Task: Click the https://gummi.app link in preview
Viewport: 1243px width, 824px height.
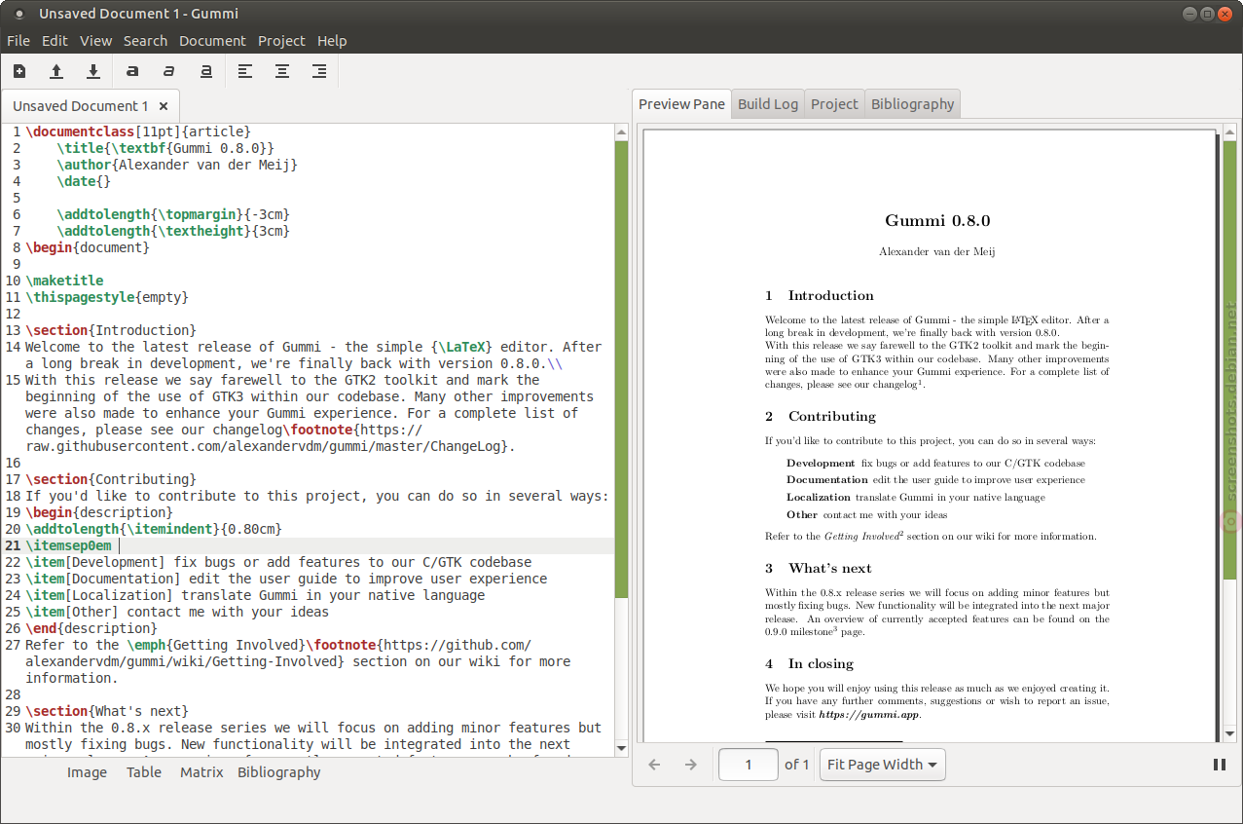Action: point(868,715)
